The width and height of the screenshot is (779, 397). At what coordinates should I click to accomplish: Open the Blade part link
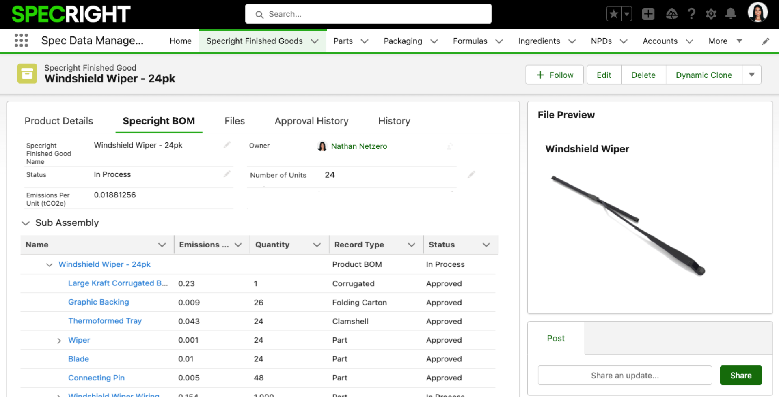tap(78, 359)
